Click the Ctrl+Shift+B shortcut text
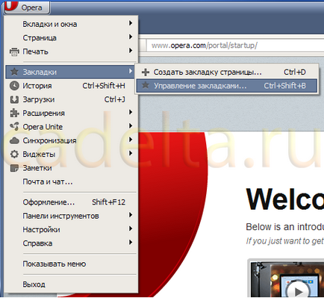 click(284, 86)
